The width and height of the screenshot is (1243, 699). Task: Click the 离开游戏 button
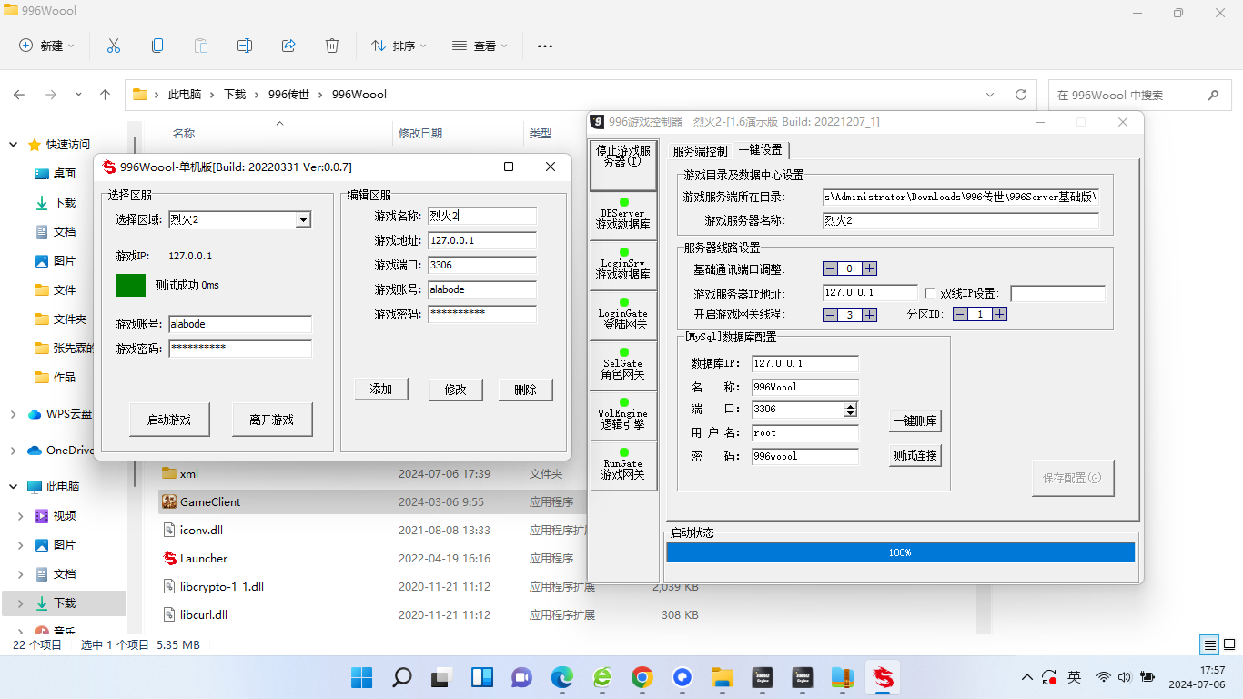[x=272, y=420]
